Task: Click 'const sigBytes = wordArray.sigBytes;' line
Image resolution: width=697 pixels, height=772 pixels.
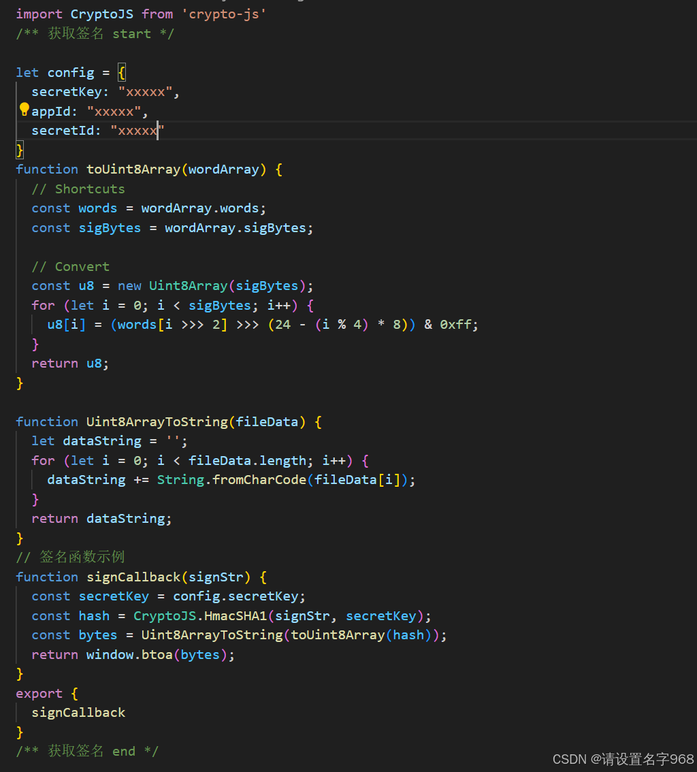Action: click(x=172, y=228)
